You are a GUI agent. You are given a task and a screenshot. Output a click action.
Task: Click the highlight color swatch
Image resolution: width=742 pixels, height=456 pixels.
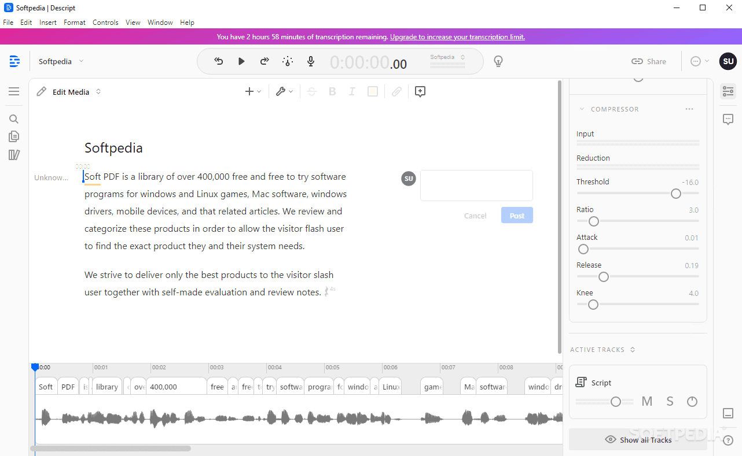tap(373, 91)
